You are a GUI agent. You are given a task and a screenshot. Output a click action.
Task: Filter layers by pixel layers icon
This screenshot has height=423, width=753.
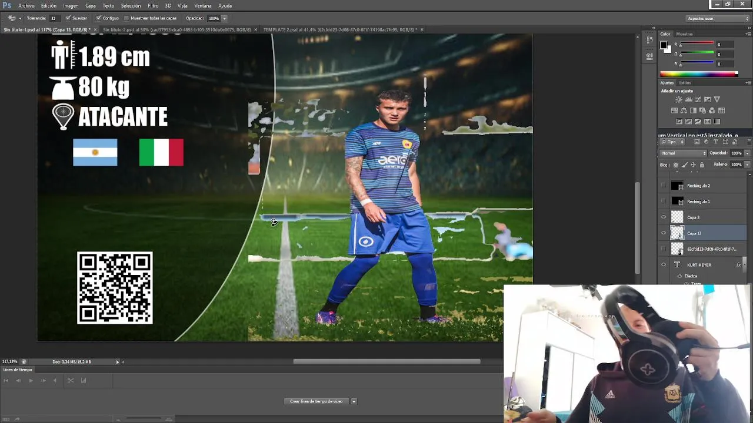(x=697, y=142)
